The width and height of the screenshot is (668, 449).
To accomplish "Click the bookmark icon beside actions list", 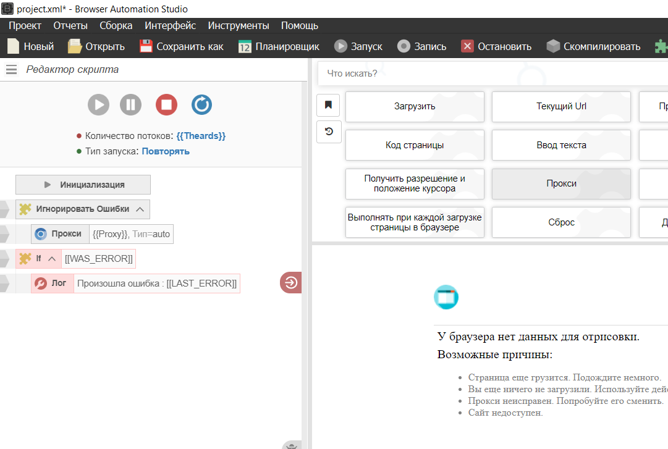I will pos(328,105).
